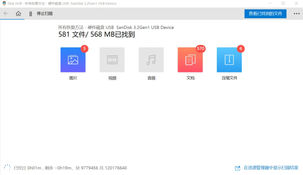Go to the home screen icon

tap(18, 14)
